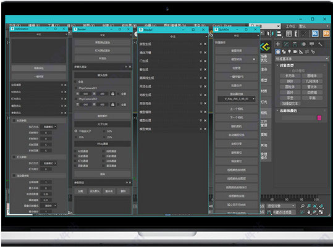Click the magenta object color swatch
333x247 pixels.
(x=319, y=118)
